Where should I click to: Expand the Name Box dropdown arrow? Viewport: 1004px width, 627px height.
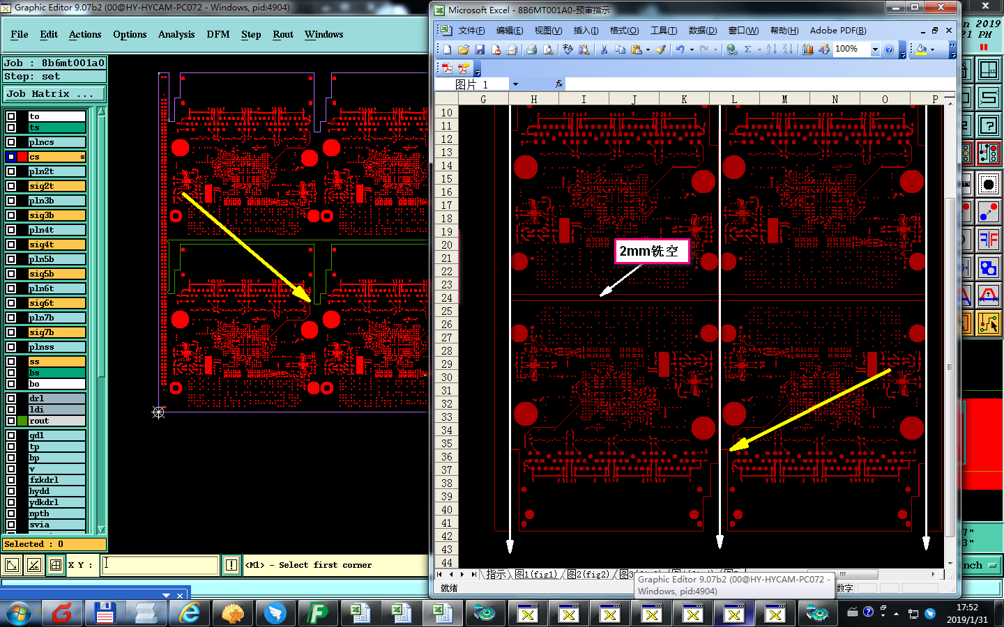coord(515,84)
